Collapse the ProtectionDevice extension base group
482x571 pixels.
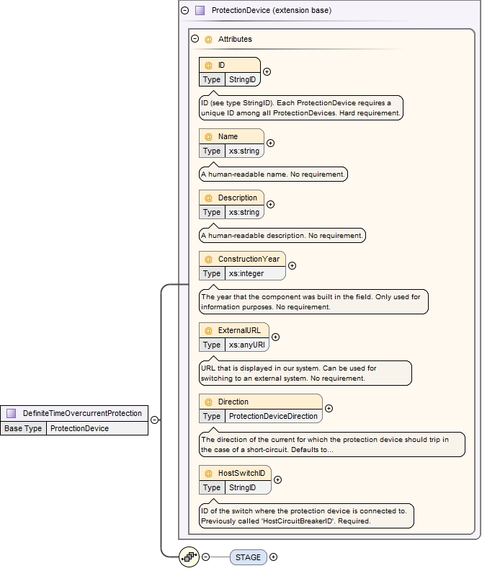[x=185, y=11]
